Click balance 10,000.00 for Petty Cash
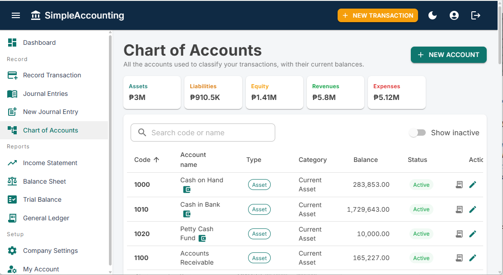 click(x=373, y=234)
